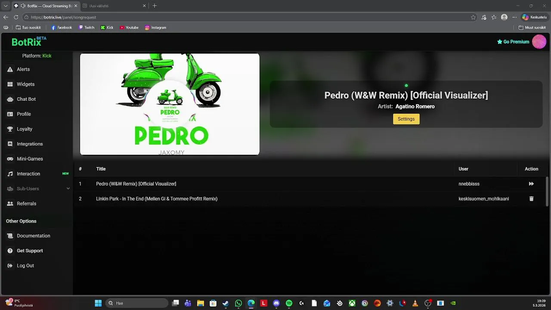Open a new browser tab
Viewport: 551px width, 310px height.
pyautogui.click(x=155, y=6)
